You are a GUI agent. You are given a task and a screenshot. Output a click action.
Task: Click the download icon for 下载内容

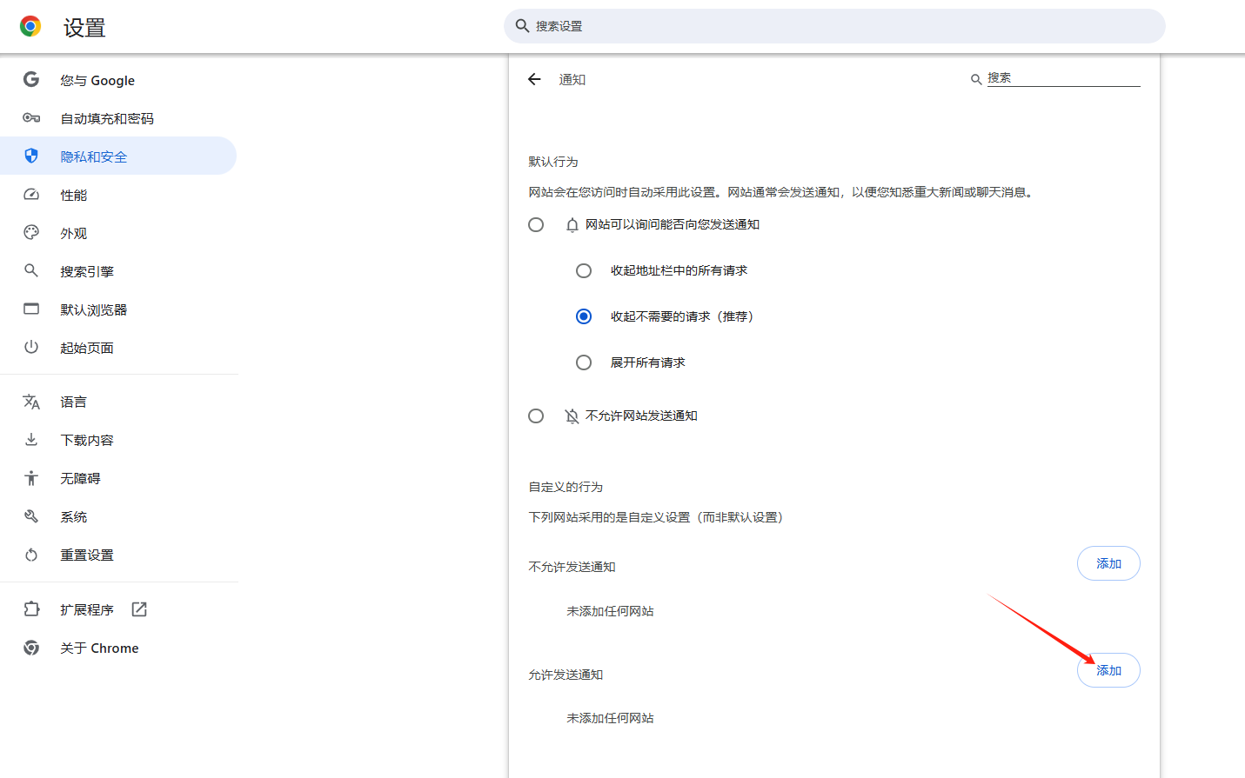[x=31, y=440]
